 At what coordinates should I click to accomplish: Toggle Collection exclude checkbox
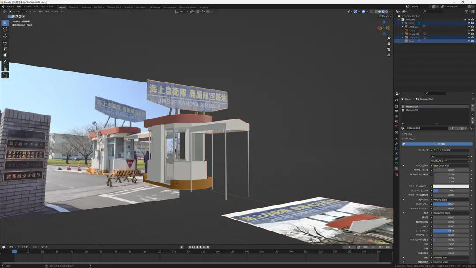[465, 19]
